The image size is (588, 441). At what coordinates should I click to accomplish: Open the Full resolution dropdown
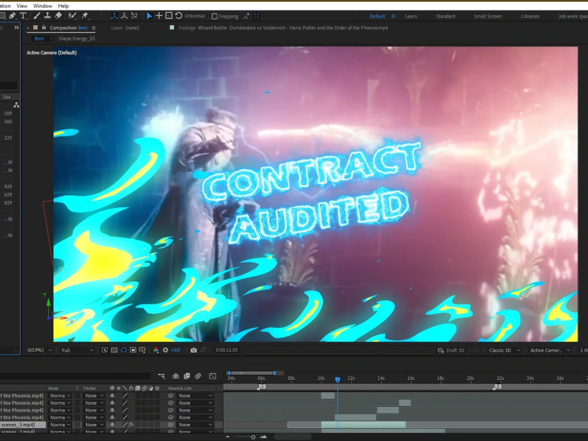(77, 350)
